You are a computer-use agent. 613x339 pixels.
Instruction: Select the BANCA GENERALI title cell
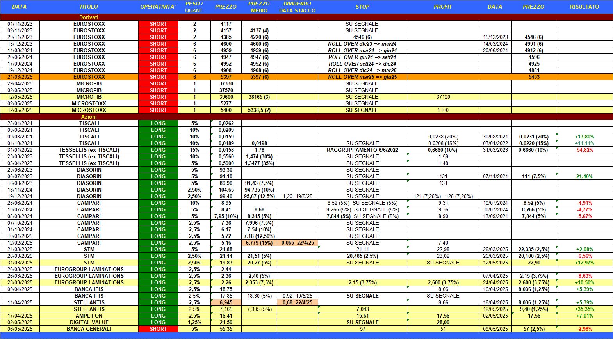point(89,329)
